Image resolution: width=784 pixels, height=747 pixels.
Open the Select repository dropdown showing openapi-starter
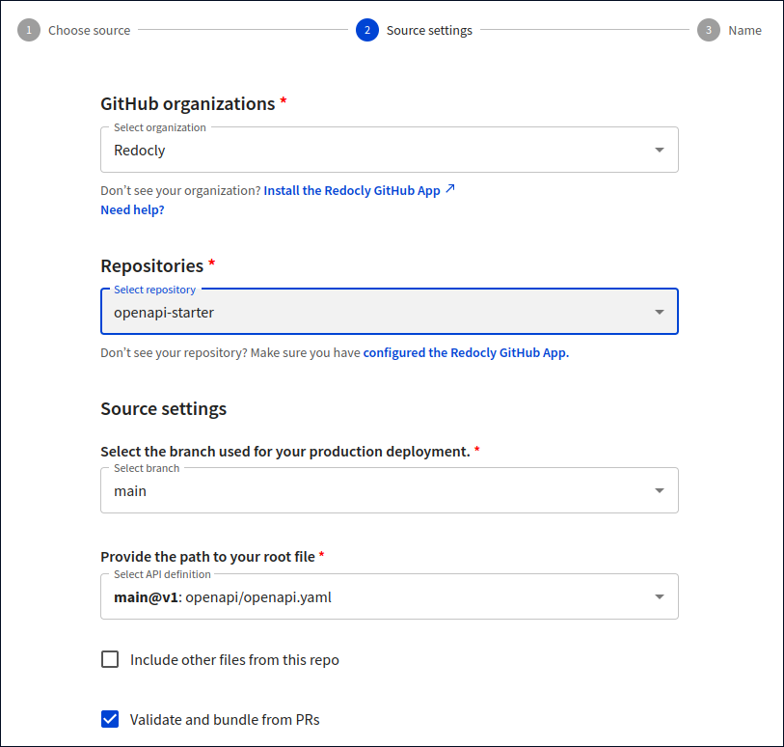point(389,311)
